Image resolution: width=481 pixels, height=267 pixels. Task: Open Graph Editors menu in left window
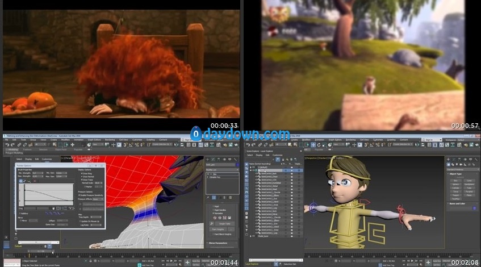[94, 140]
